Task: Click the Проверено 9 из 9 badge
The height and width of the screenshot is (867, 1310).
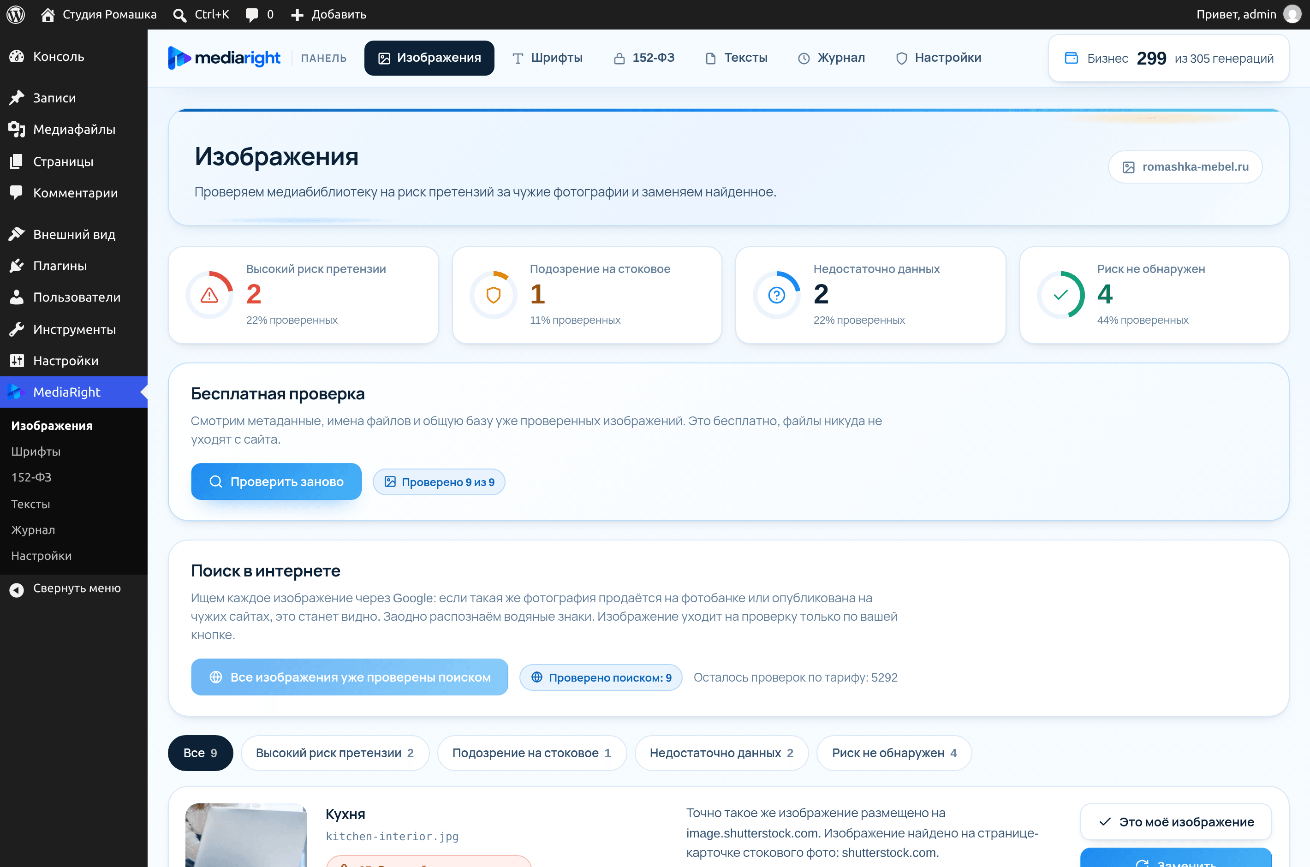Action: pos(439,482)
